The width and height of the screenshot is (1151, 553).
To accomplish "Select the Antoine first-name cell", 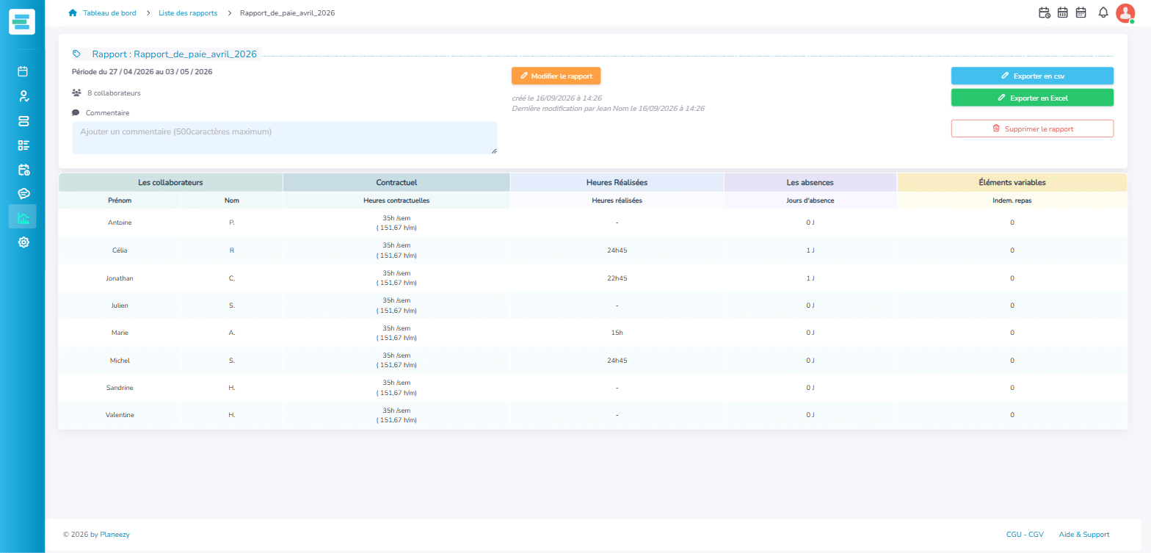I will tap(120, 223).
